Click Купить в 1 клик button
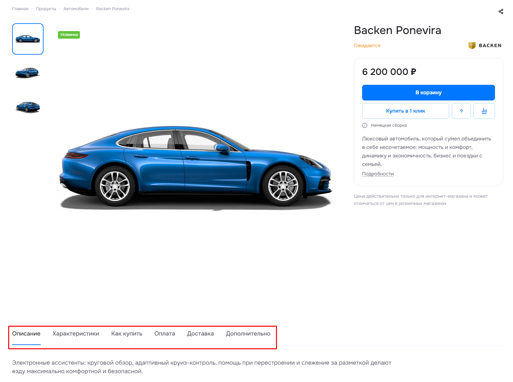Screen dimensions: 513x382 point(405,111)
